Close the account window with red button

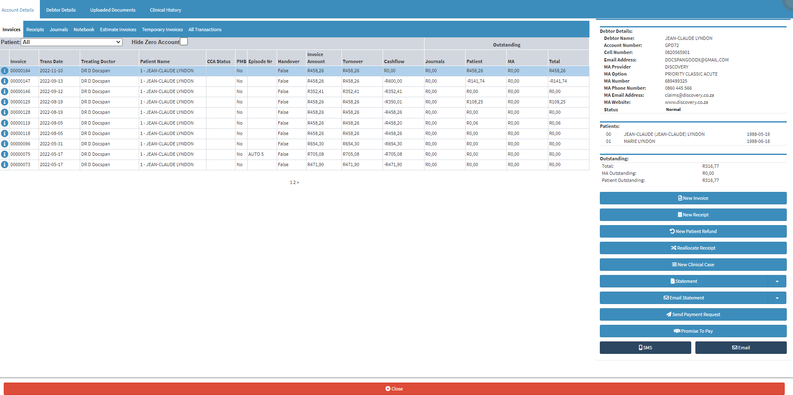[394, 389]
